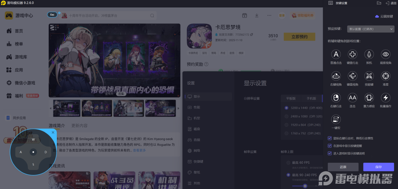Click the D key on D-pad
The image size is (398, 189).
click(x=46, y=152)
